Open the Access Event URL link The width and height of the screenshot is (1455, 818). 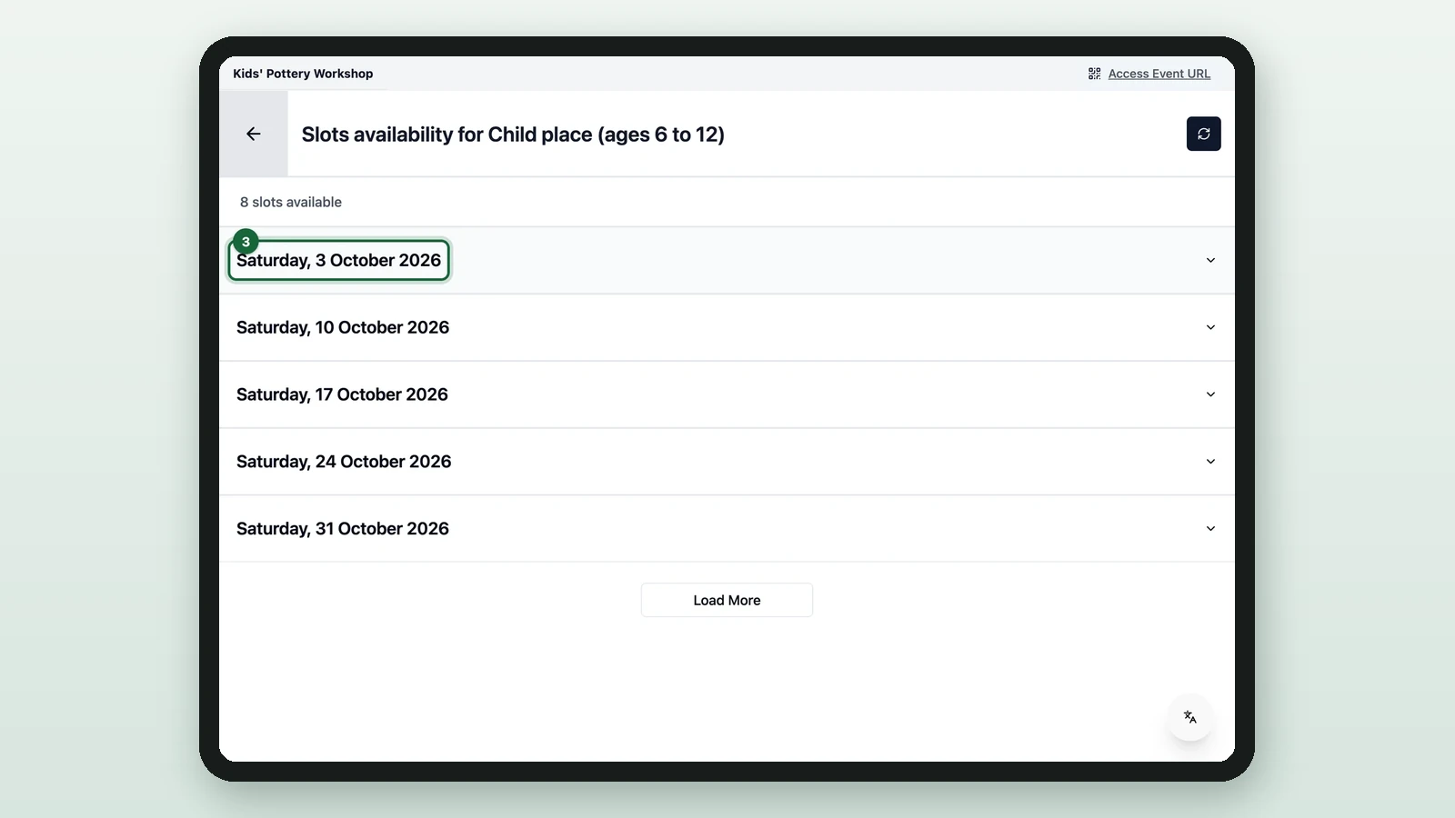[1159, 74]
